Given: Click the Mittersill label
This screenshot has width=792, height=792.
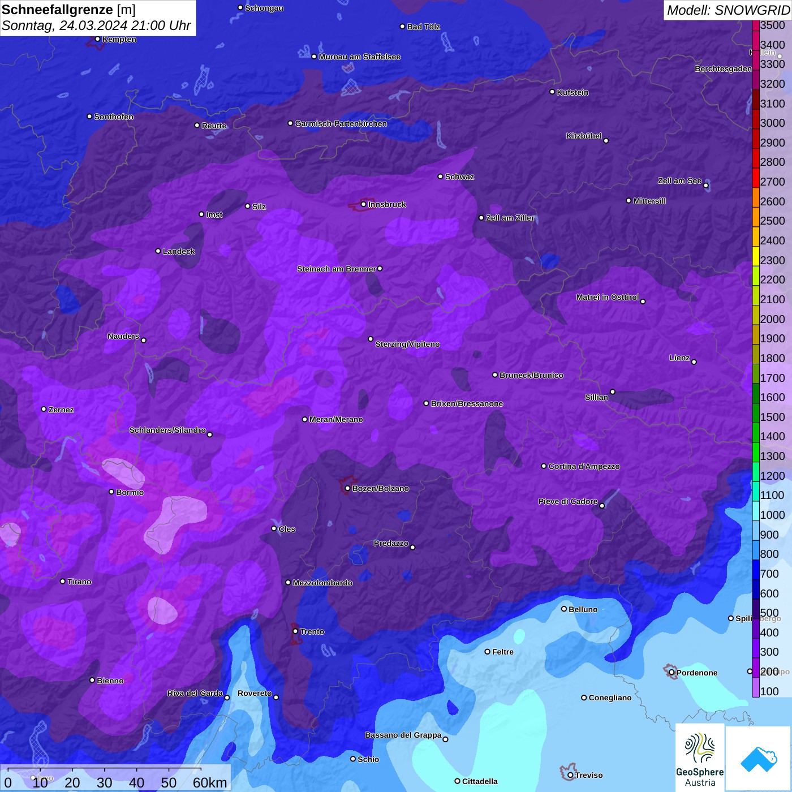Looking at the screenshot, I should [x=649, y=201].
